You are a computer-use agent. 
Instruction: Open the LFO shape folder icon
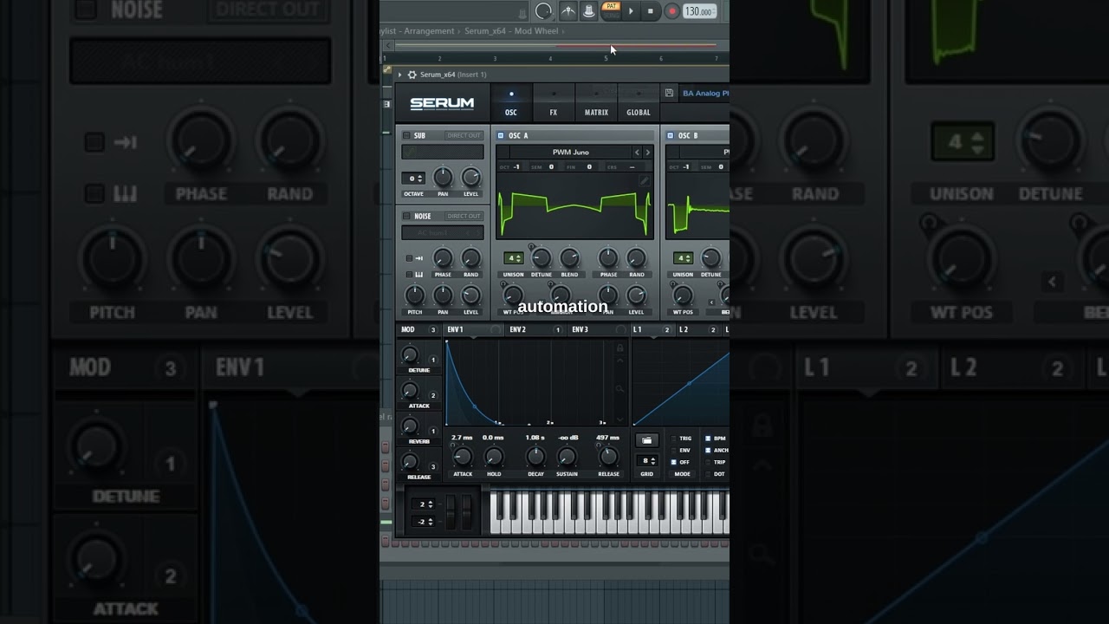tap(647, 440)
